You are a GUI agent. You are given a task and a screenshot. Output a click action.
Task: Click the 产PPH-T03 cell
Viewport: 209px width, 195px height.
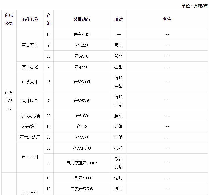pos(82,148)
